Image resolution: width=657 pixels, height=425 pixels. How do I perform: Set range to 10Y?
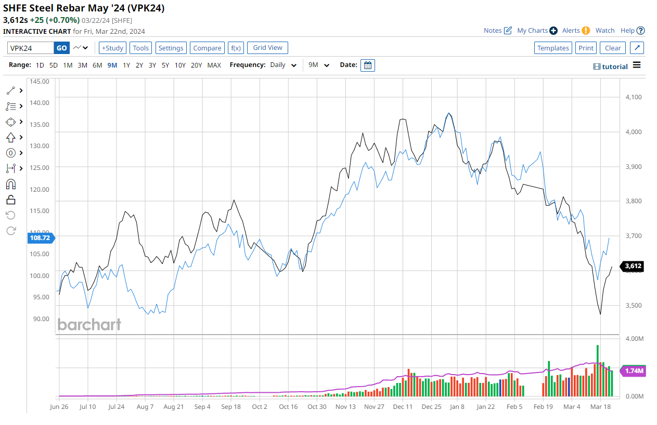(x=180, y=65)
